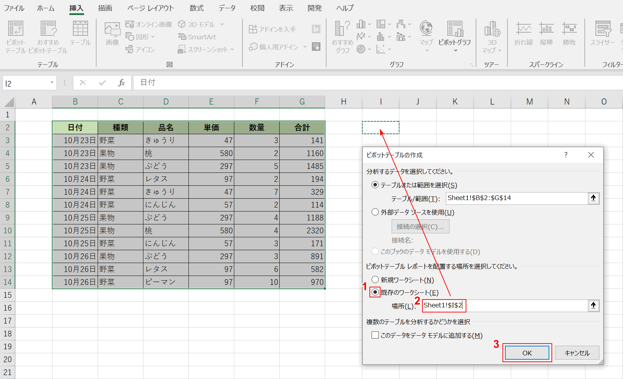Select the 新規ワークシート radio button
623x379 pixels.
click(x=375, y=280)
